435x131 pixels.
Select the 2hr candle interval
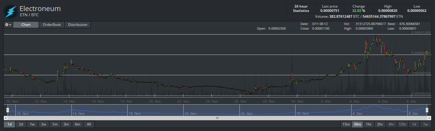[380, 124]
